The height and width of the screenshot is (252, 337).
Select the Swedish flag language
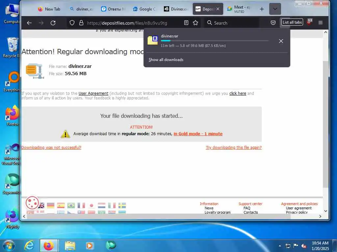click(x=122, y=205)
